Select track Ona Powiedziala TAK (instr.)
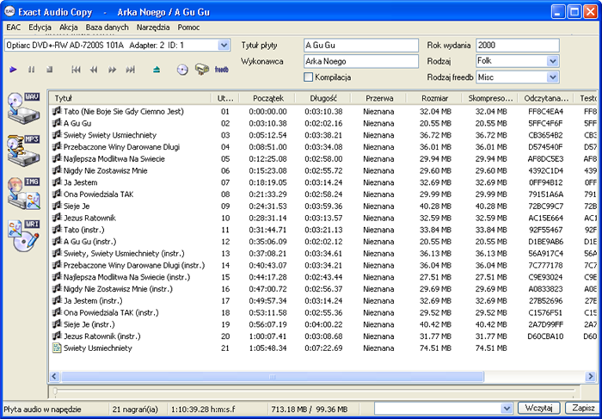The height and width of the screenshot is (419, 602). pos(111,313)
